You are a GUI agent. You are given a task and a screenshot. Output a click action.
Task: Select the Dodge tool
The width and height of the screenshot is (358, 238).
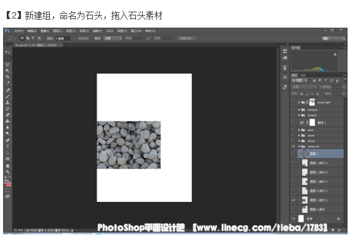[7, 134]
